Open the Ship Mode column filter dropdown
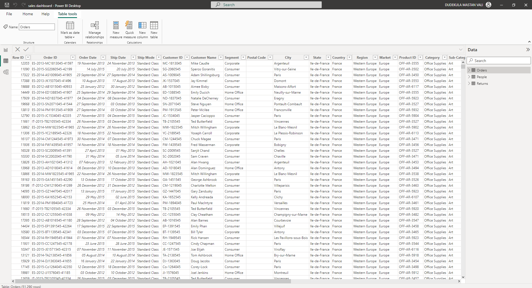The height and width of the screenshot is (288, 532). pos(159,57)
